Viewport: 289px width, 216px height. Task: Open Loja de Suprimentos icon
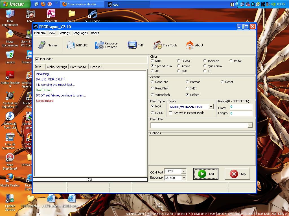pyautogui.click(x=10, y=141)
